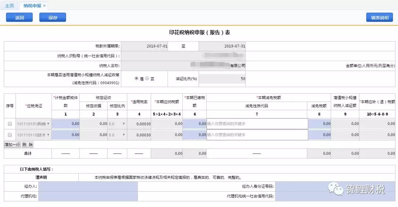Screen dimensions: 398x207
Task: Click the 删除 button
Action: coord(27,144)
